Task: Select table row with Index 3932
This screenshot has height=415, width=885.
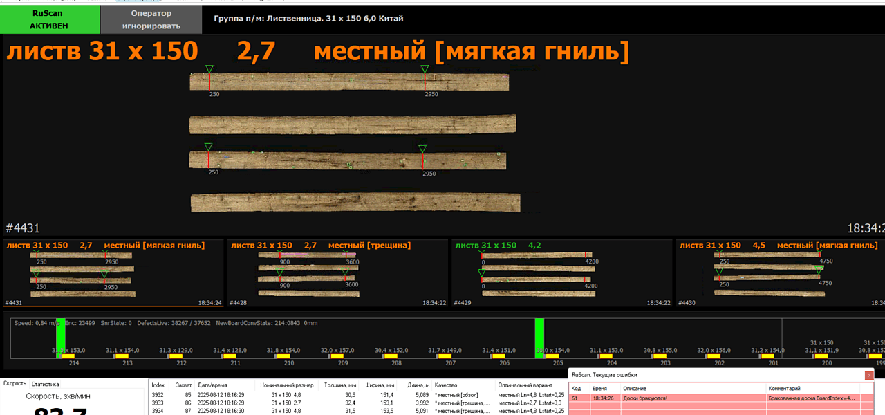Action: [358, 394]
